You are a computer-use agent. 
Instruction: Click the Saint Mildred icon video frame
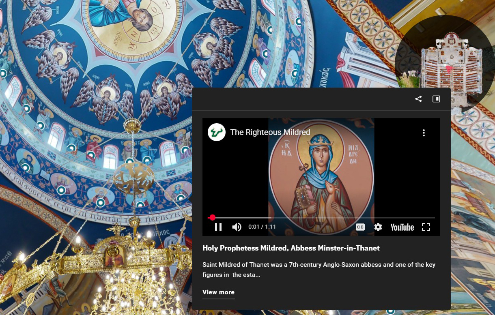321,174
